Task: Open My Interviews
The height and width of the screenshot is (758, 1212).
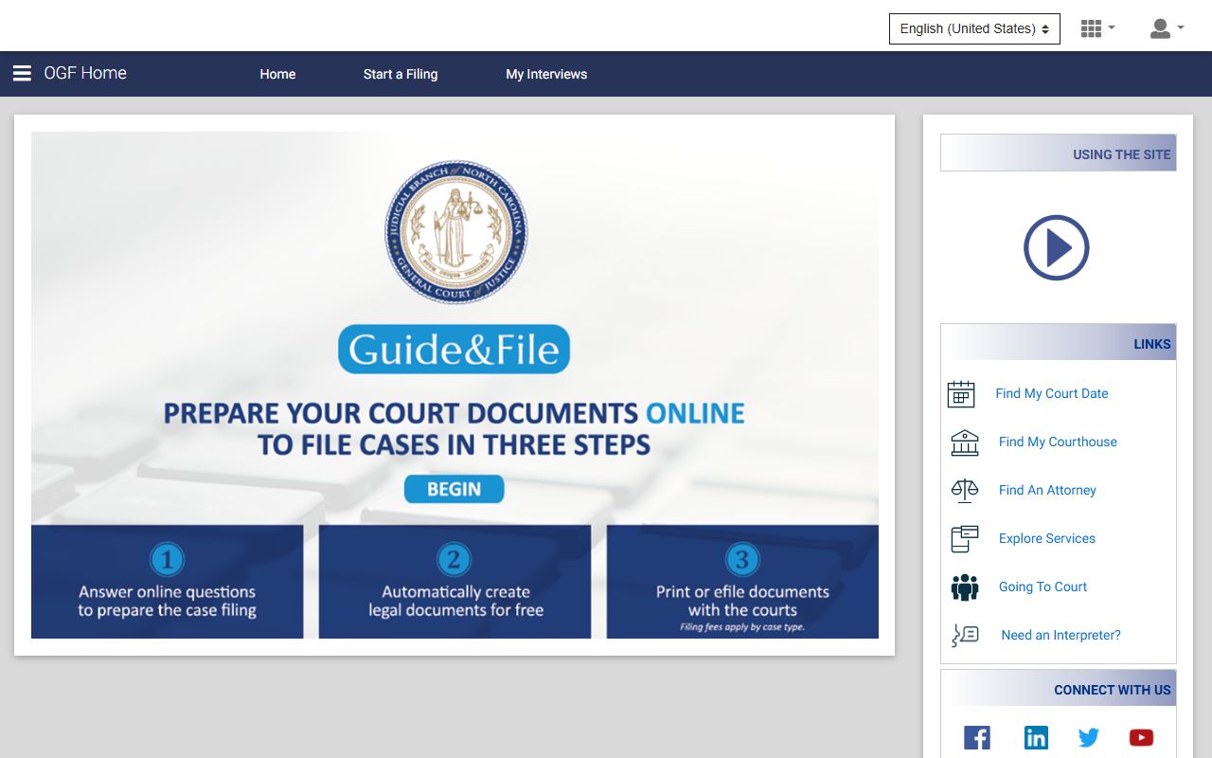Action: 546,74
